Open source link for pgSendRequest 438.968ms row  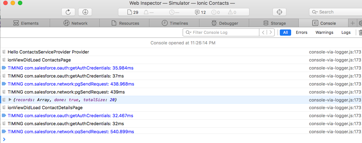click(335, 84)
